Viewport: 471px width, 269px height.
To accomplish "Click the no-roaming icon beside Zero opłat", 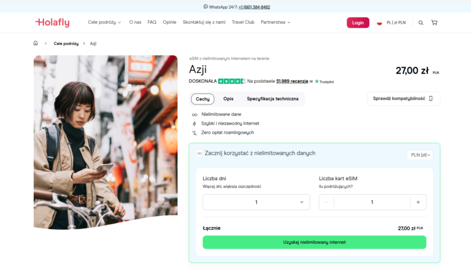I will point(194,133).
